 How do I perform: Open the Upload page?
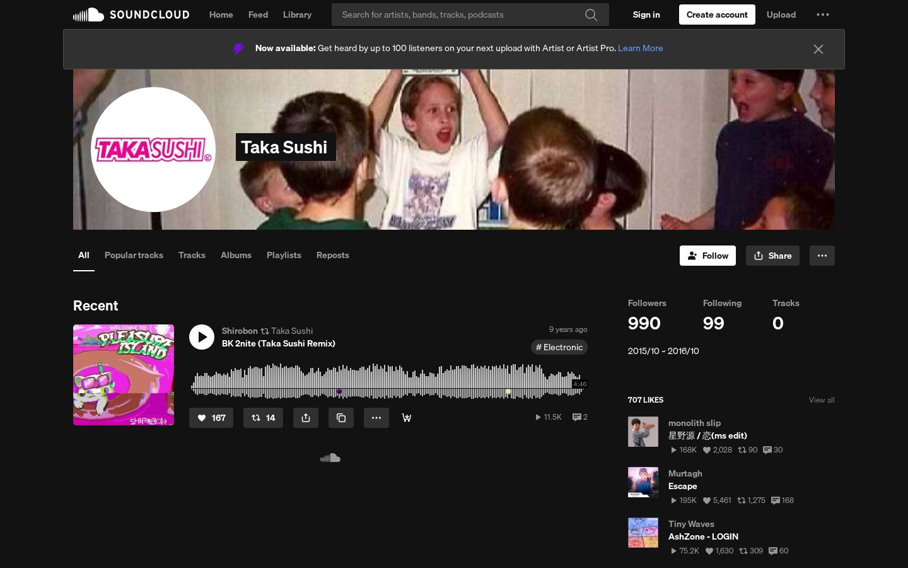781,15
